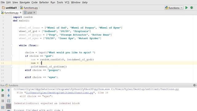Open functions.py link in error traceback

point(59,93)
